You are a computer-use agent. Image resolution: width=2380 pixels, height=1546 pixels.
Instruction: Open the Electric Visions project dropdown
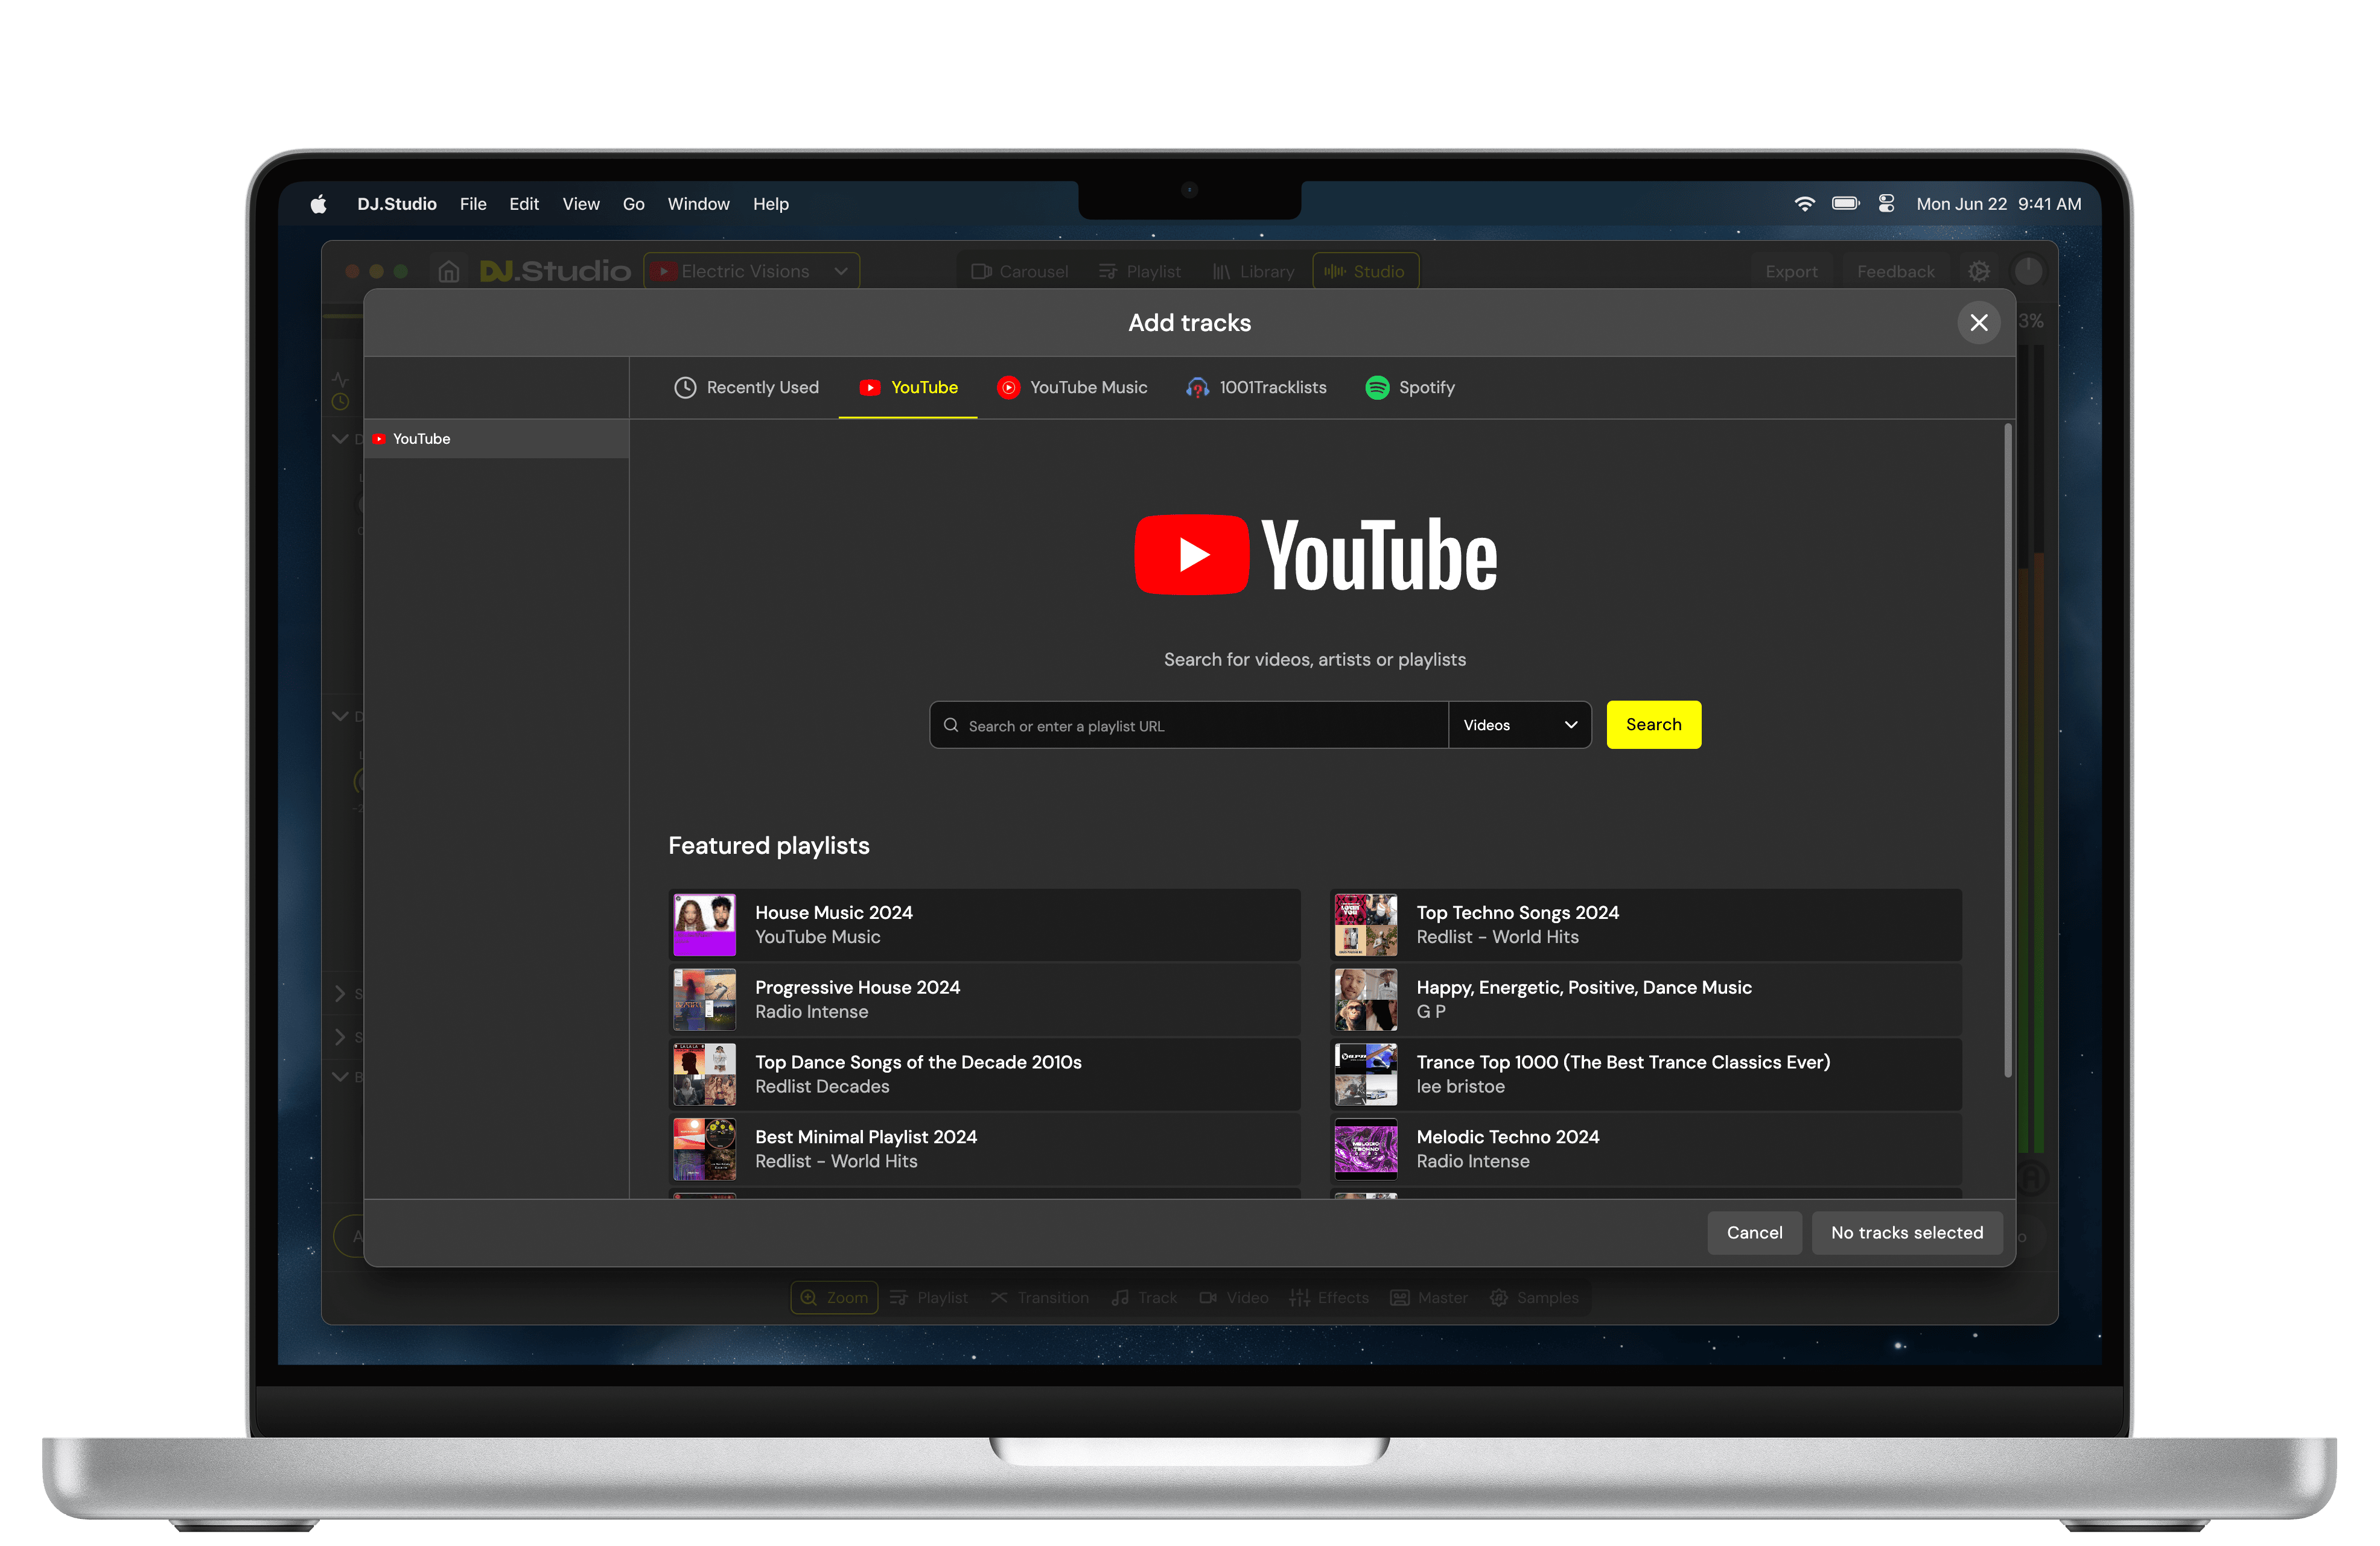[x=752, y=272]
